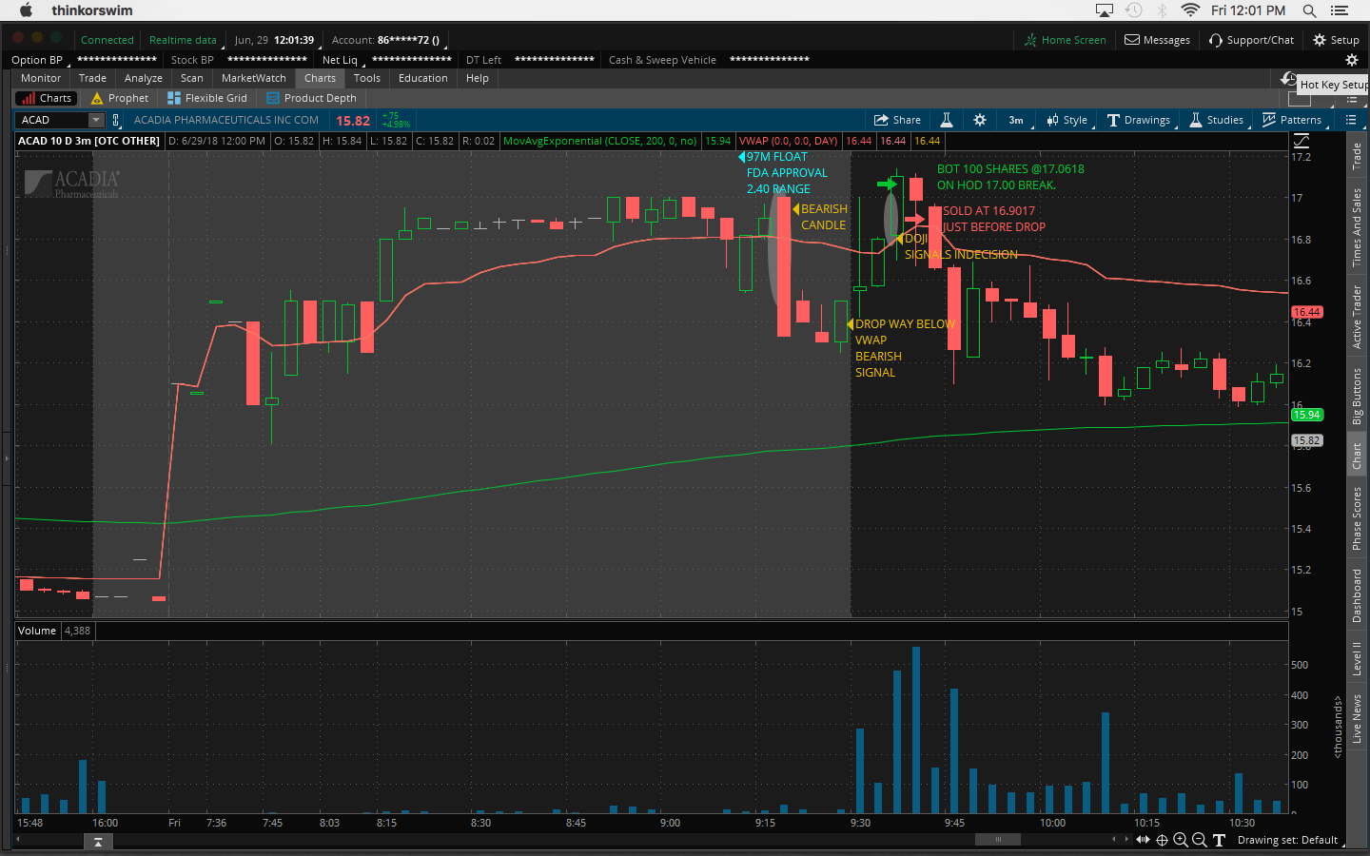The image size is (1370, 856).
Task: Click the horizontal chart scrollbar thumb
Action: point(997,840)
